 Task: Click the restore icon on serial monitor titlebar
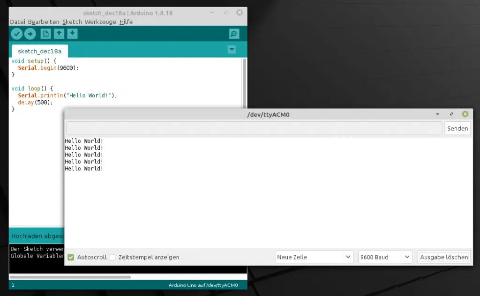[x=451, y=114]
